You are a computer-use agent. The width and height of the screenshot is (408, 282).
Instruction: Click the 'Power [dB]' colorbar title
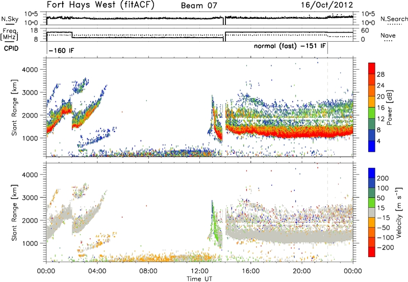click(389, 107)
